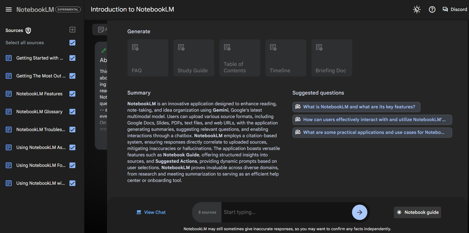The height and width of the screenshot is (233, 469).
Task: Click the document icon for Using NotebookLM Fo...
Action: tap(9, 165)
